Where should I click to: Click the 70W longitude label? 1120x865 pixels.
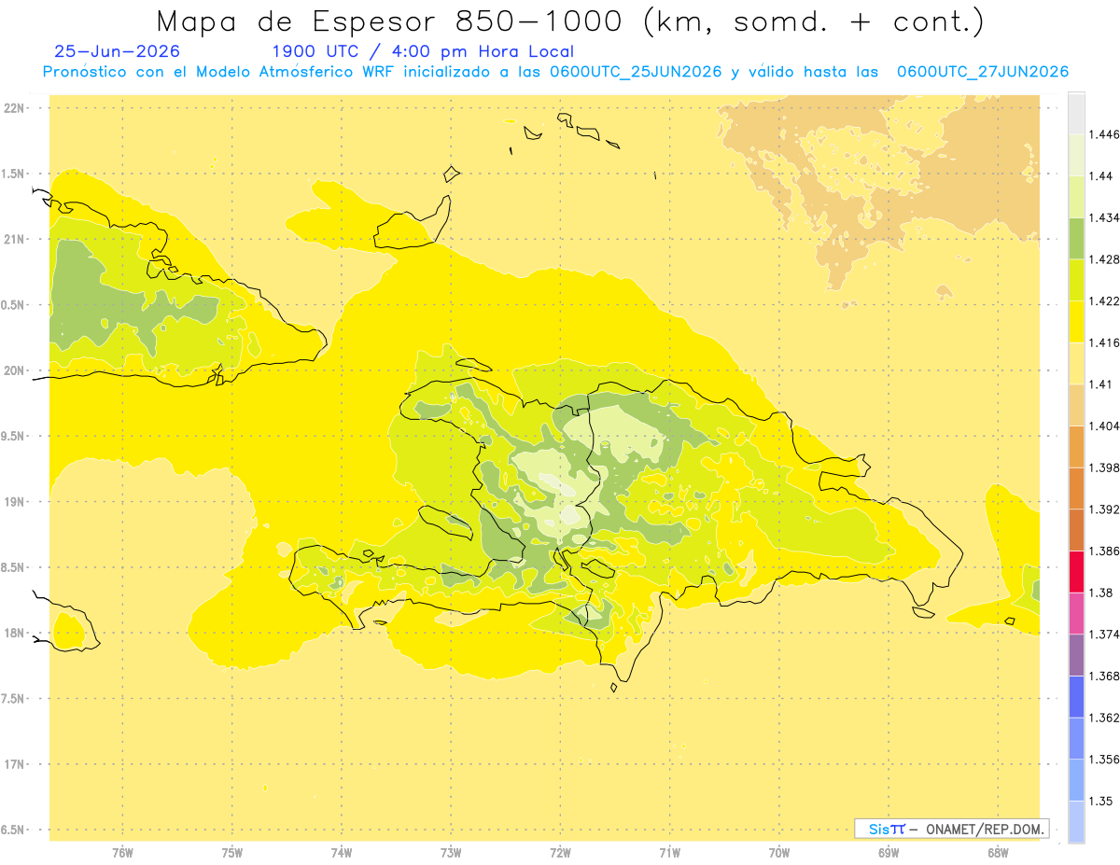pos(778,853)
